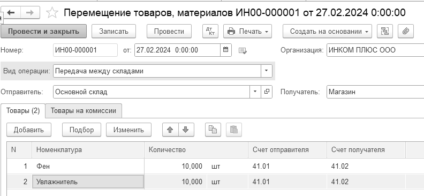
Task: Switch to Товары на комиссии tab
Action: [84, 110]
